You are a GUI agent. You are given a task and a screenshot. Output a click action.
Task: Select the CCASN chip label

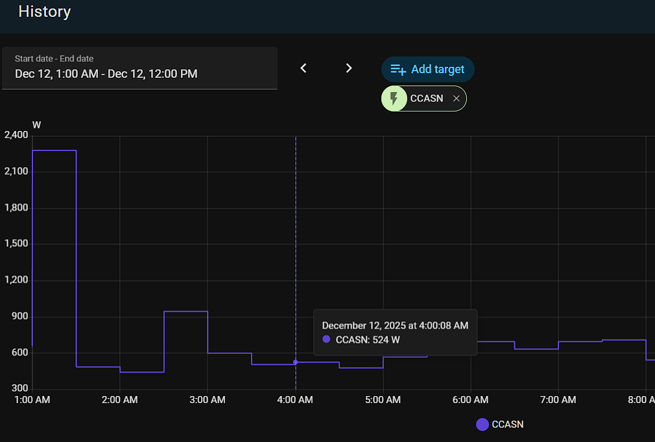click(427, 99)
